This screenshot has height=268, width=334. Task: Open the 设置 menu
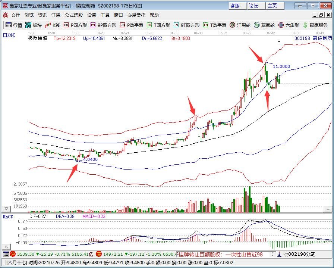pyautogui.click(x=92, y=15)
